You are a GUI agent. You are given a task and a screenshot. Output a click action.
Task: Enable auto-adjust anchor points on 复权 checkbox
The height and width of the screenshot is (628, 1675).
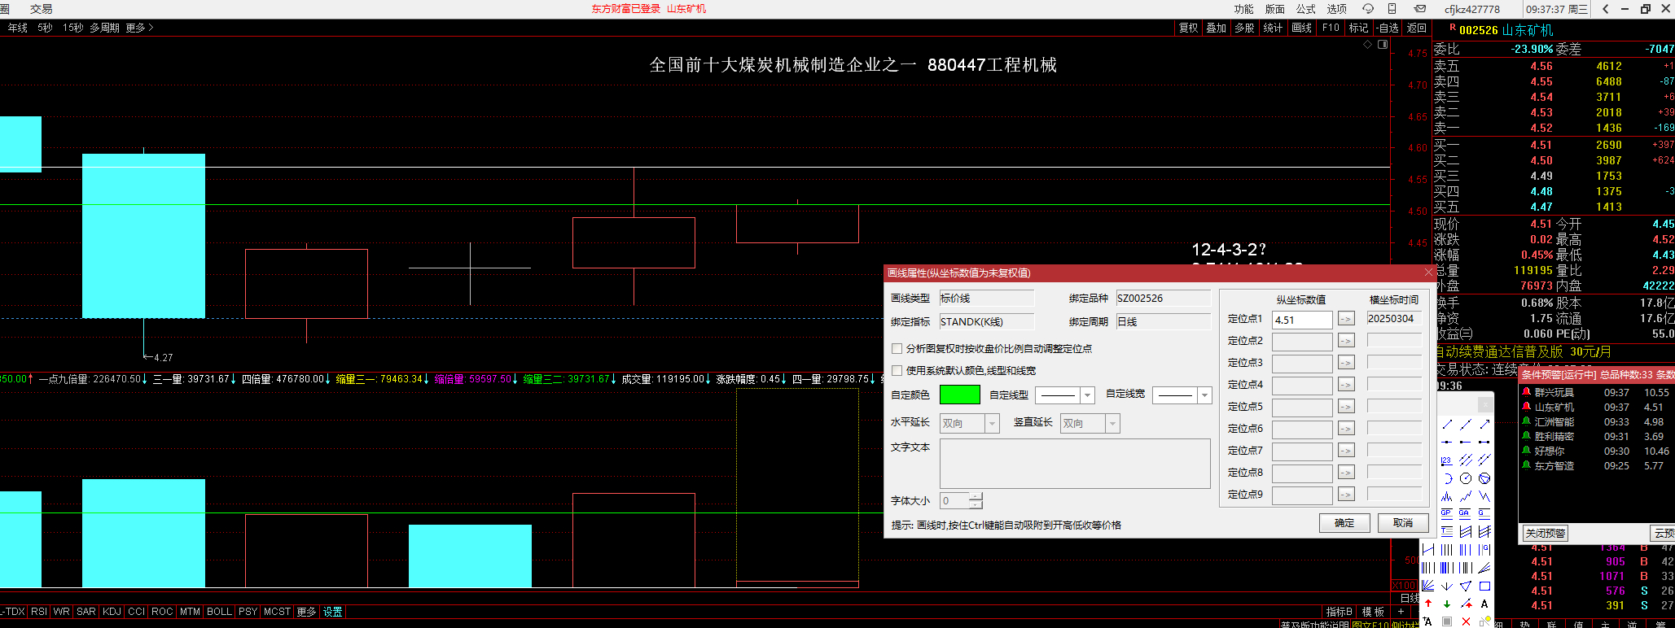point(897,349)
